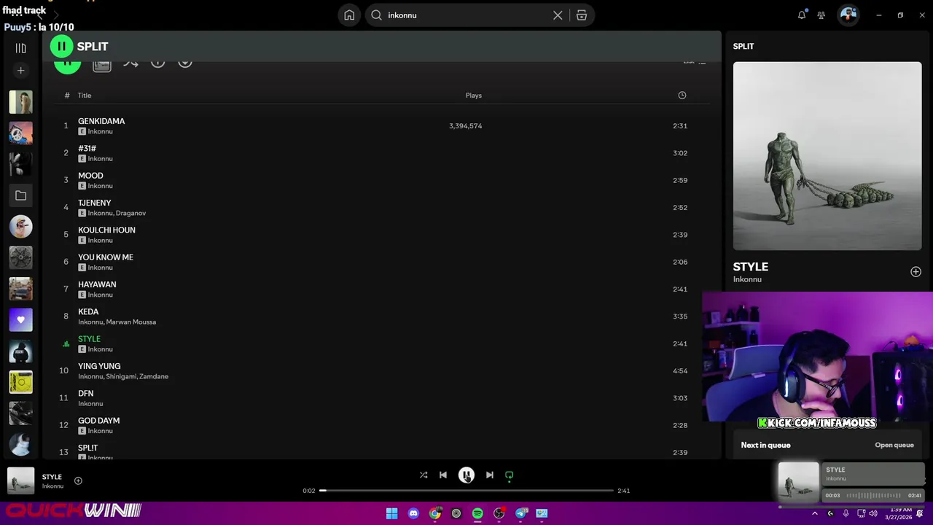The width and height of the screenshot is (933, 525).
Task: Open Liked Songs heart playlist in sidebar
Action: [x=20, y=319]
